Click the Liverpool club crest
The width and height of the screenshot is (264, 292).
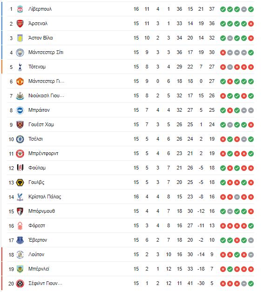tap(20, 9)
